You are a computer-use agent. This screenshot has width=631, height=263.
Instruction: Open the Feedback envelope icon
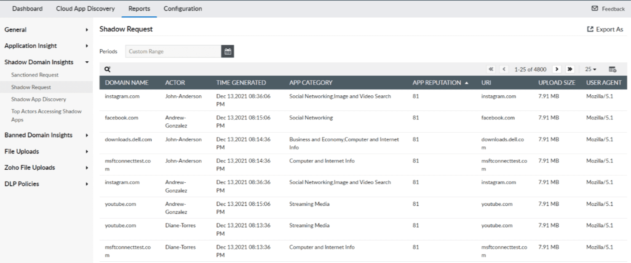(596, 8)
